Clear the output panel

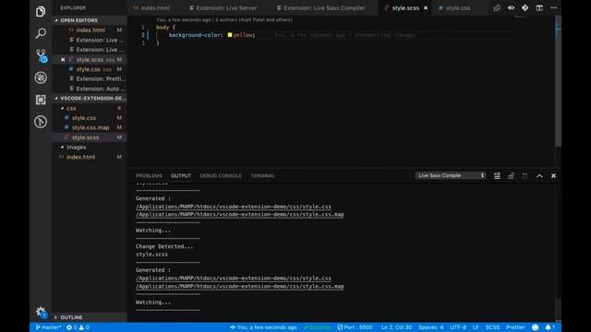click(497, 176)
